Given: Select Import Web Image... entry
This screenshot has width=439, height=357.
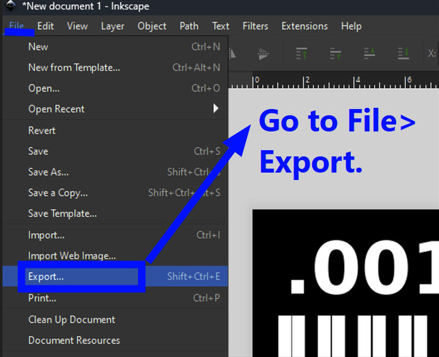Looking at the screenshot, I should point(115,255).
